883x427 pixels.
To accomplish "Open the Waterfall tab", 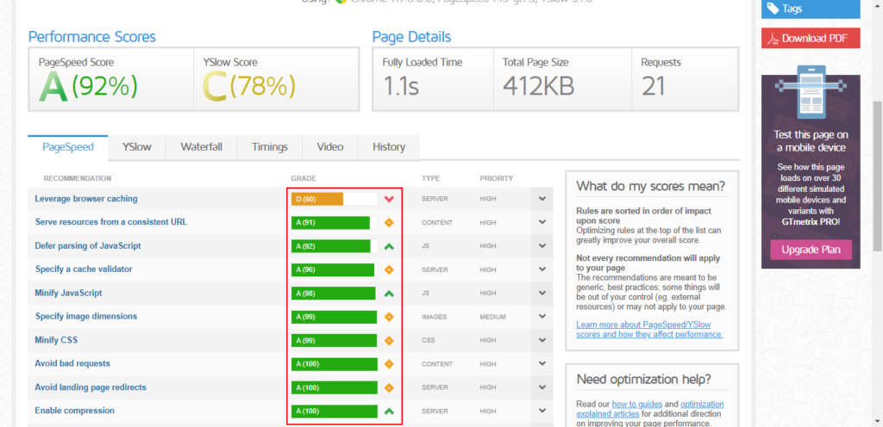I will 201,147.
